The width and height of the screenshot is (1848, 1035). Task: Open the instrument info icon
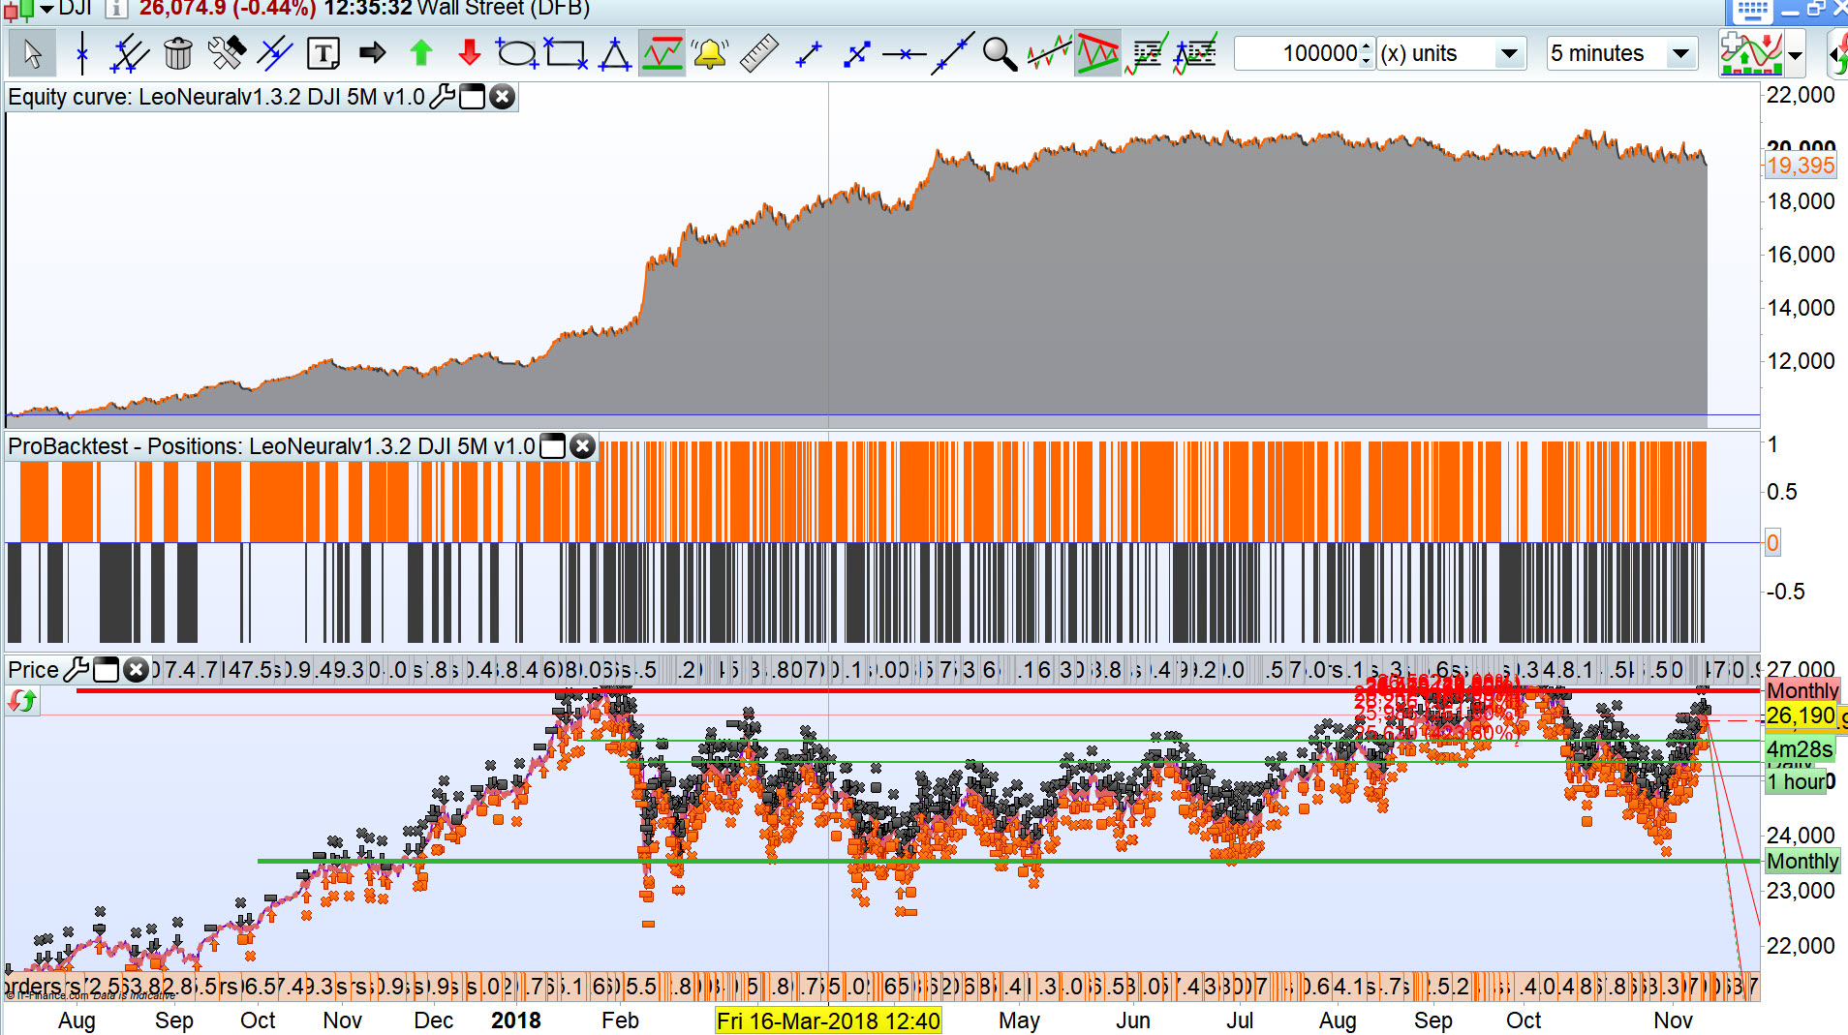point(116,9)
